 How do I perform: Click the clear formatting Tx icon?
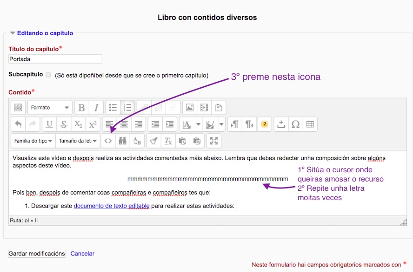point(168,141)
